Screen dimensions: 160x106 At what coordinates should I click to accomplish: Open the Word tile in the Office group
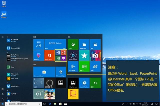coord(58,53)
